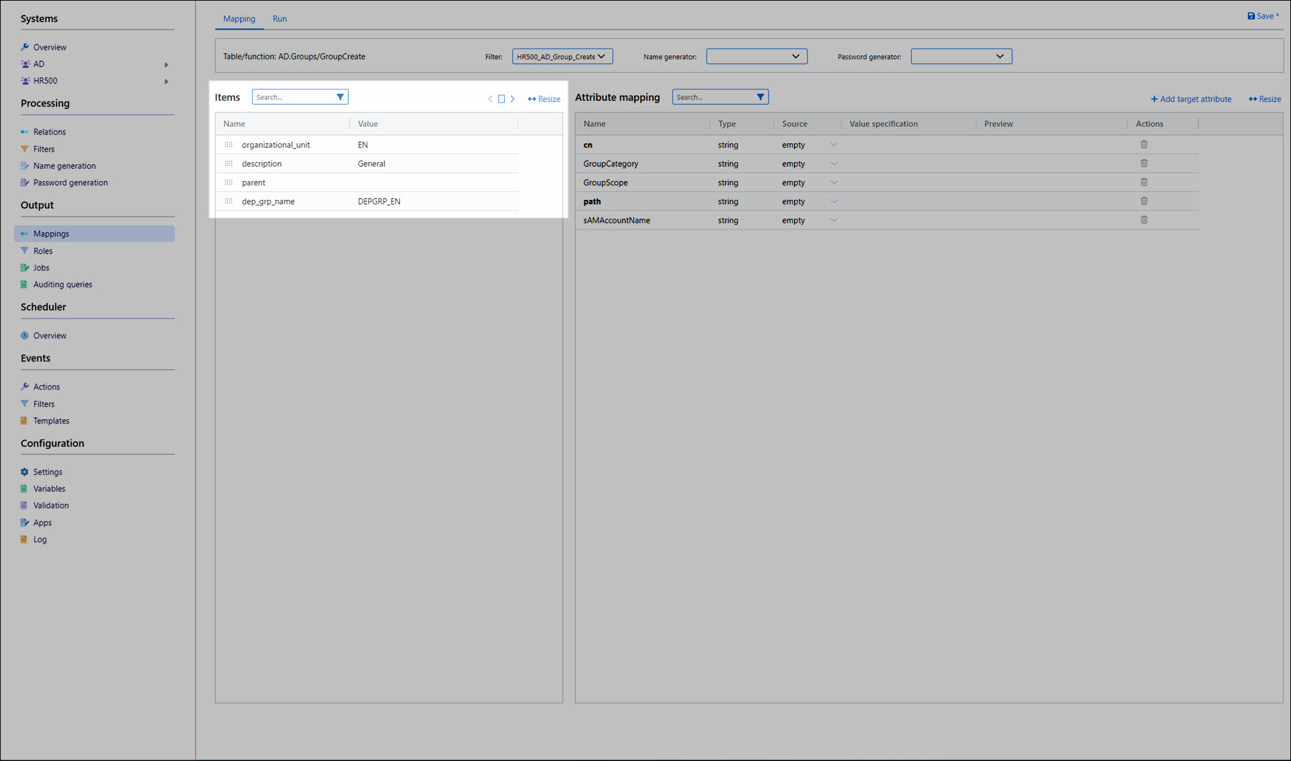Delete the path attribute row

click(x=1144, y=201)
